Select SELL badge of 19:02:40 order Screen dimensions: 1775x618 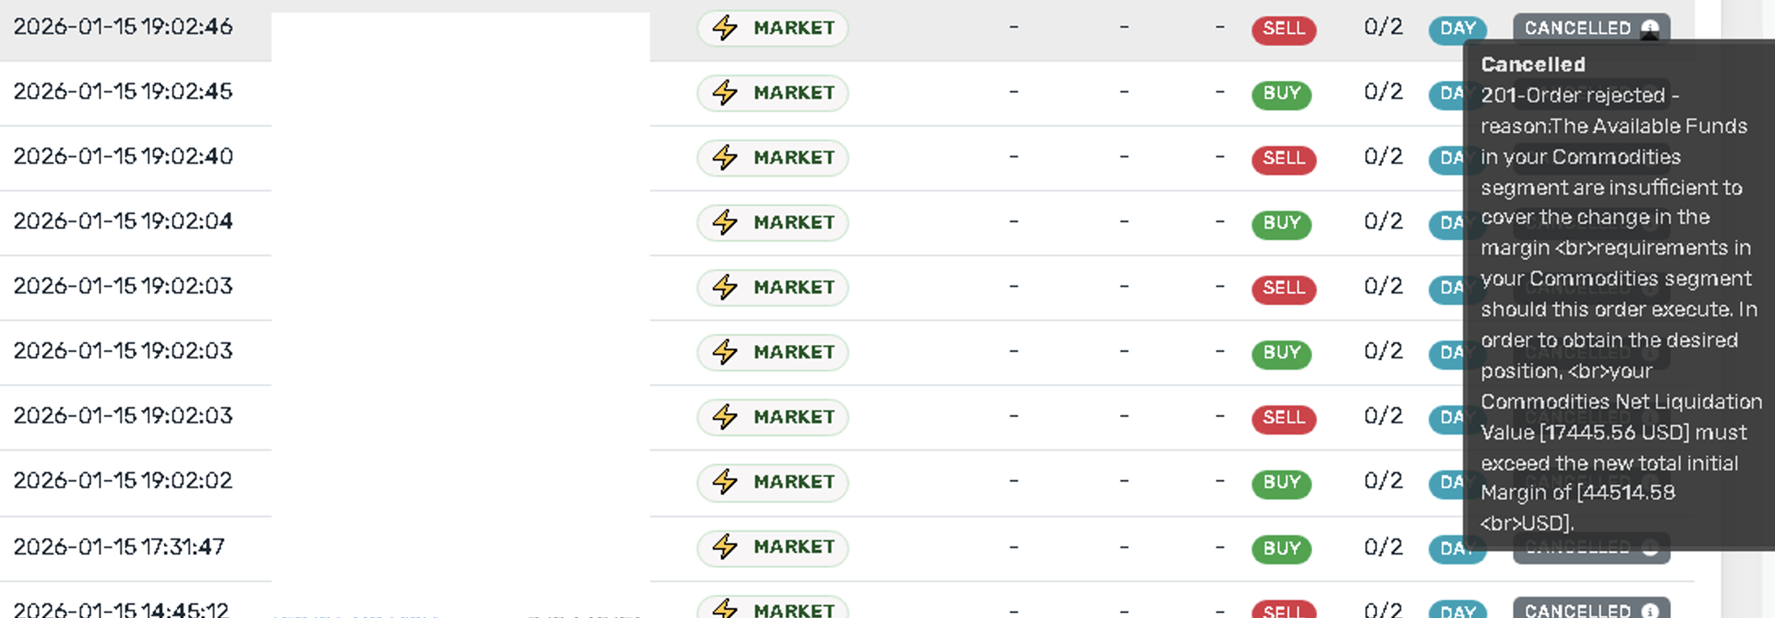1283,159
